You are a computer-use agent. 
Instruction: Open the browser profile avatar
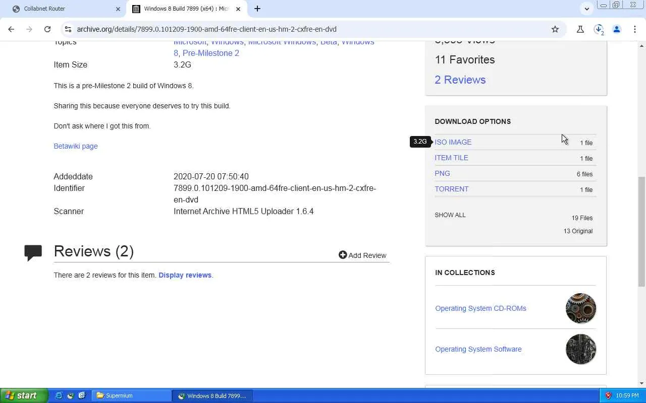click(617, 29)
